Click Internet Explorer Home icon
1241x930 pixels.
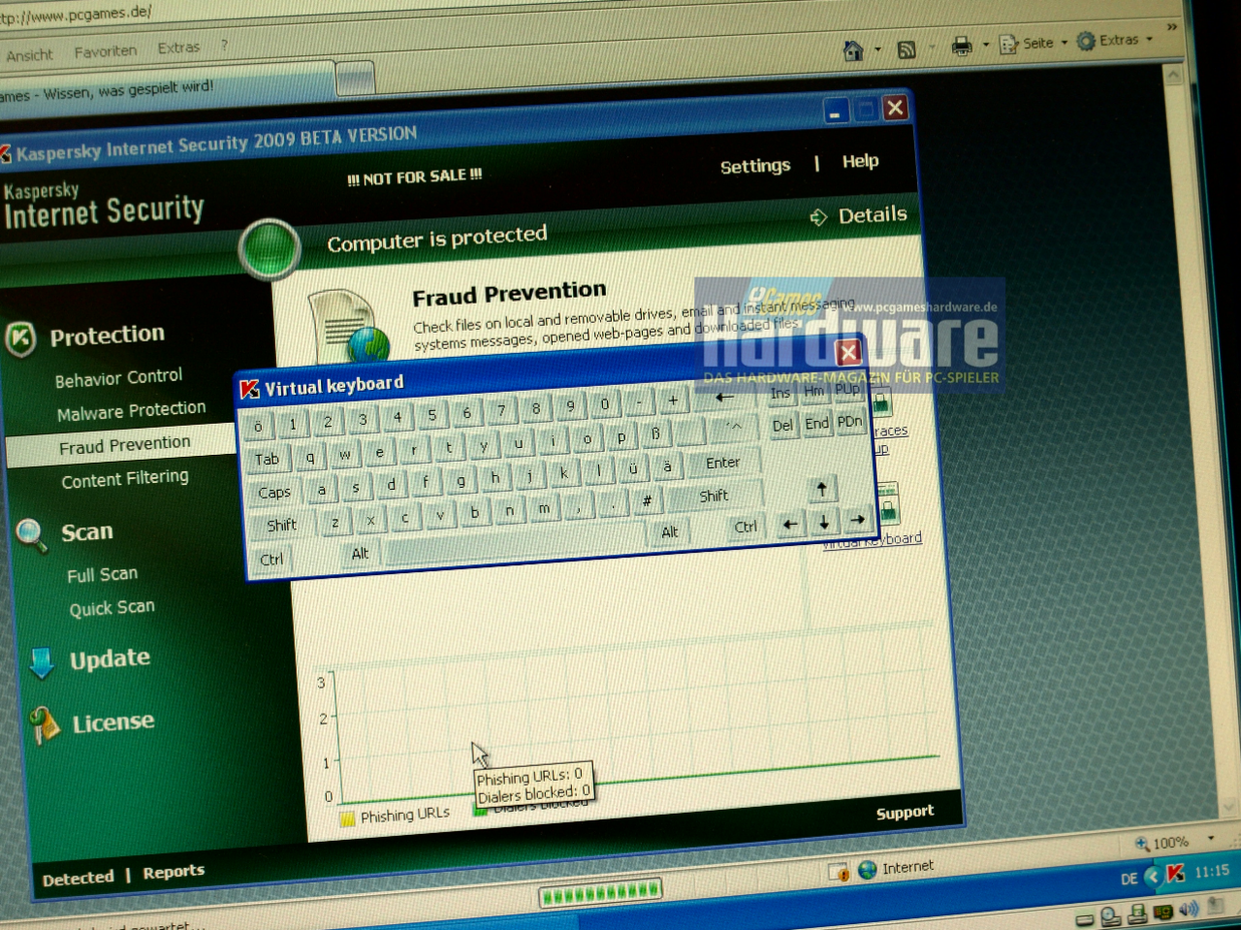tap(853, 50)
